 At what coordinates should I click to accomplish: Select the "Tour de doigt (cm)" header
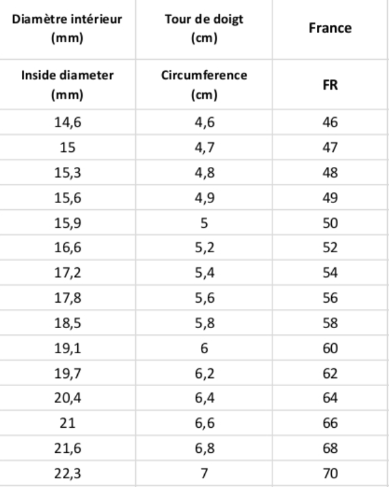205,29
